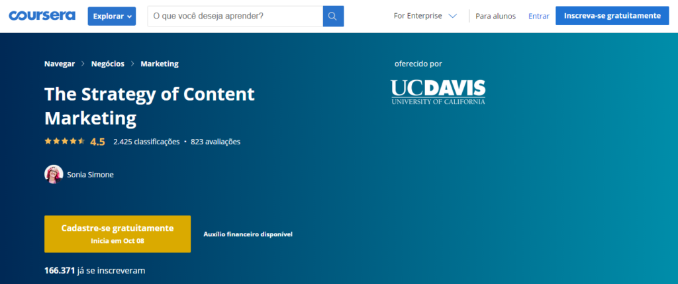Click Inscreva-se gratuitamente button
The width and height of the screenshot is (678, 284).
click(x=612, y=16)
